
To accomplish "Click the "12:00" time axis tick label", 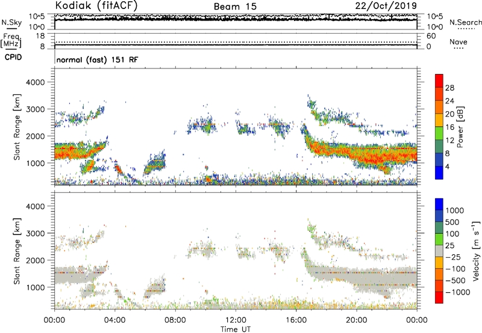I will click(x=236, y=320).
